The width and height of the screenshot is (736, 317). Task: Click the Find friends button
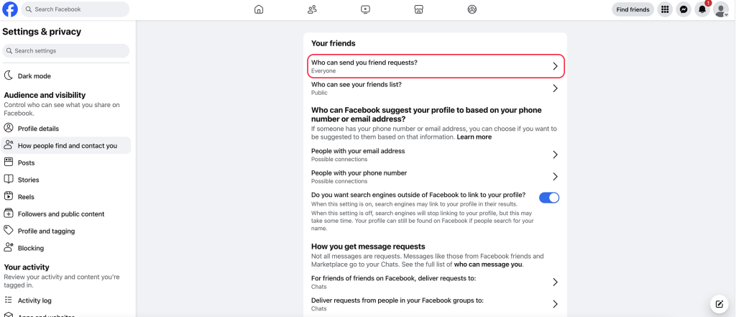[x=632, y=9]
